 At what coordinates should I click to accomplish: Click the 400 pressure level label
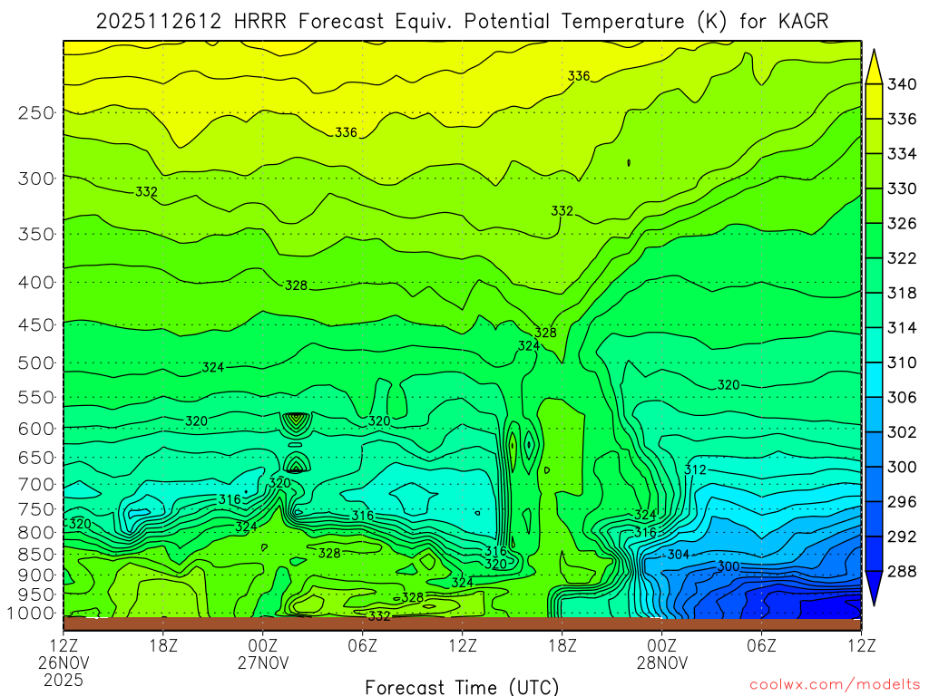(x=36, y=283)
